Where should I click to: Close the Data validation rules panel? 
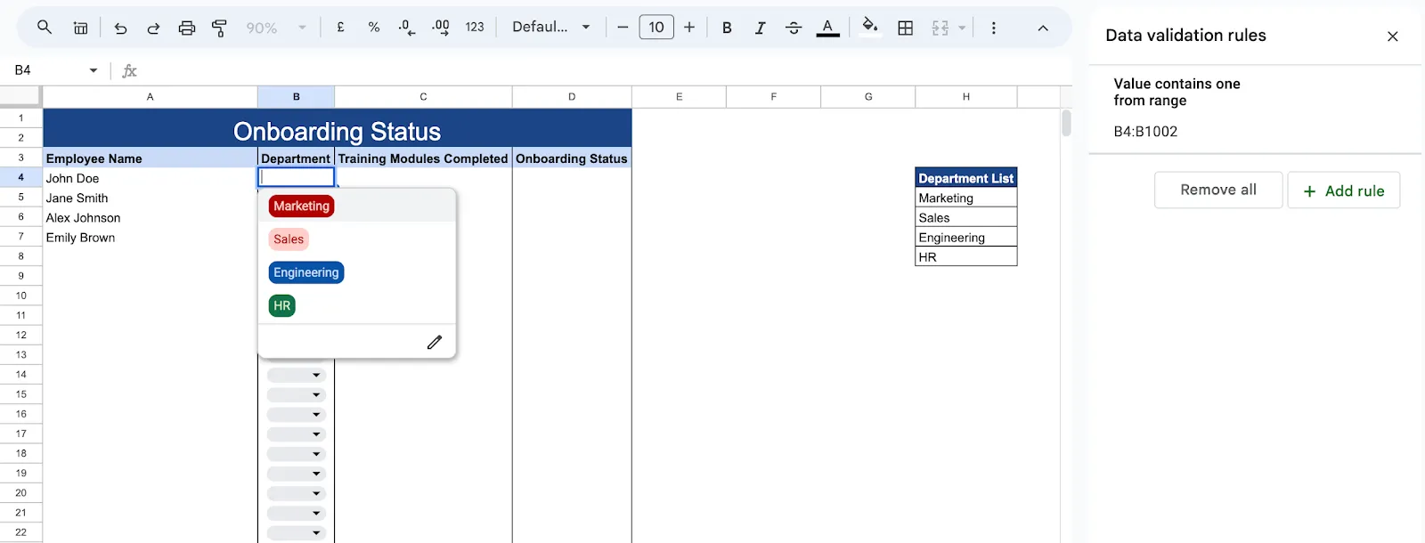tap(1393, 36)
